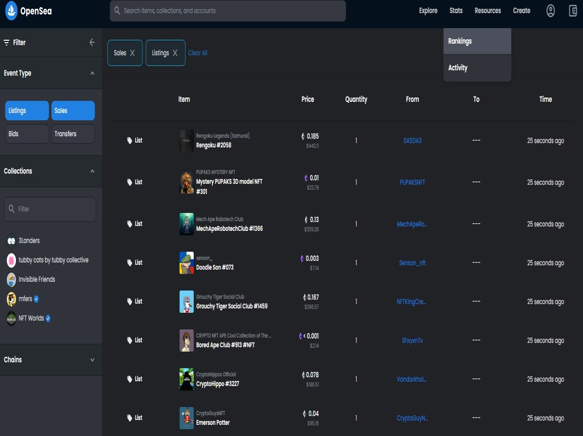Click the Clear All link
583x436 pixels.
(x=198, y=53)
